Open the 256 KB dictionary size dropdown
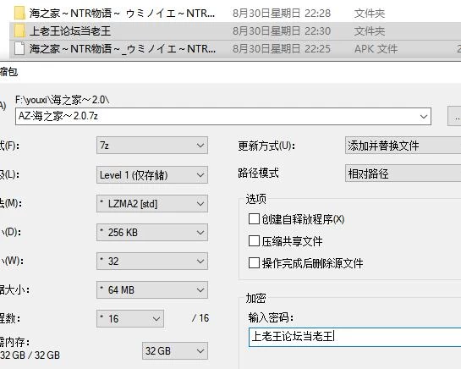 (x=152, y=233)
